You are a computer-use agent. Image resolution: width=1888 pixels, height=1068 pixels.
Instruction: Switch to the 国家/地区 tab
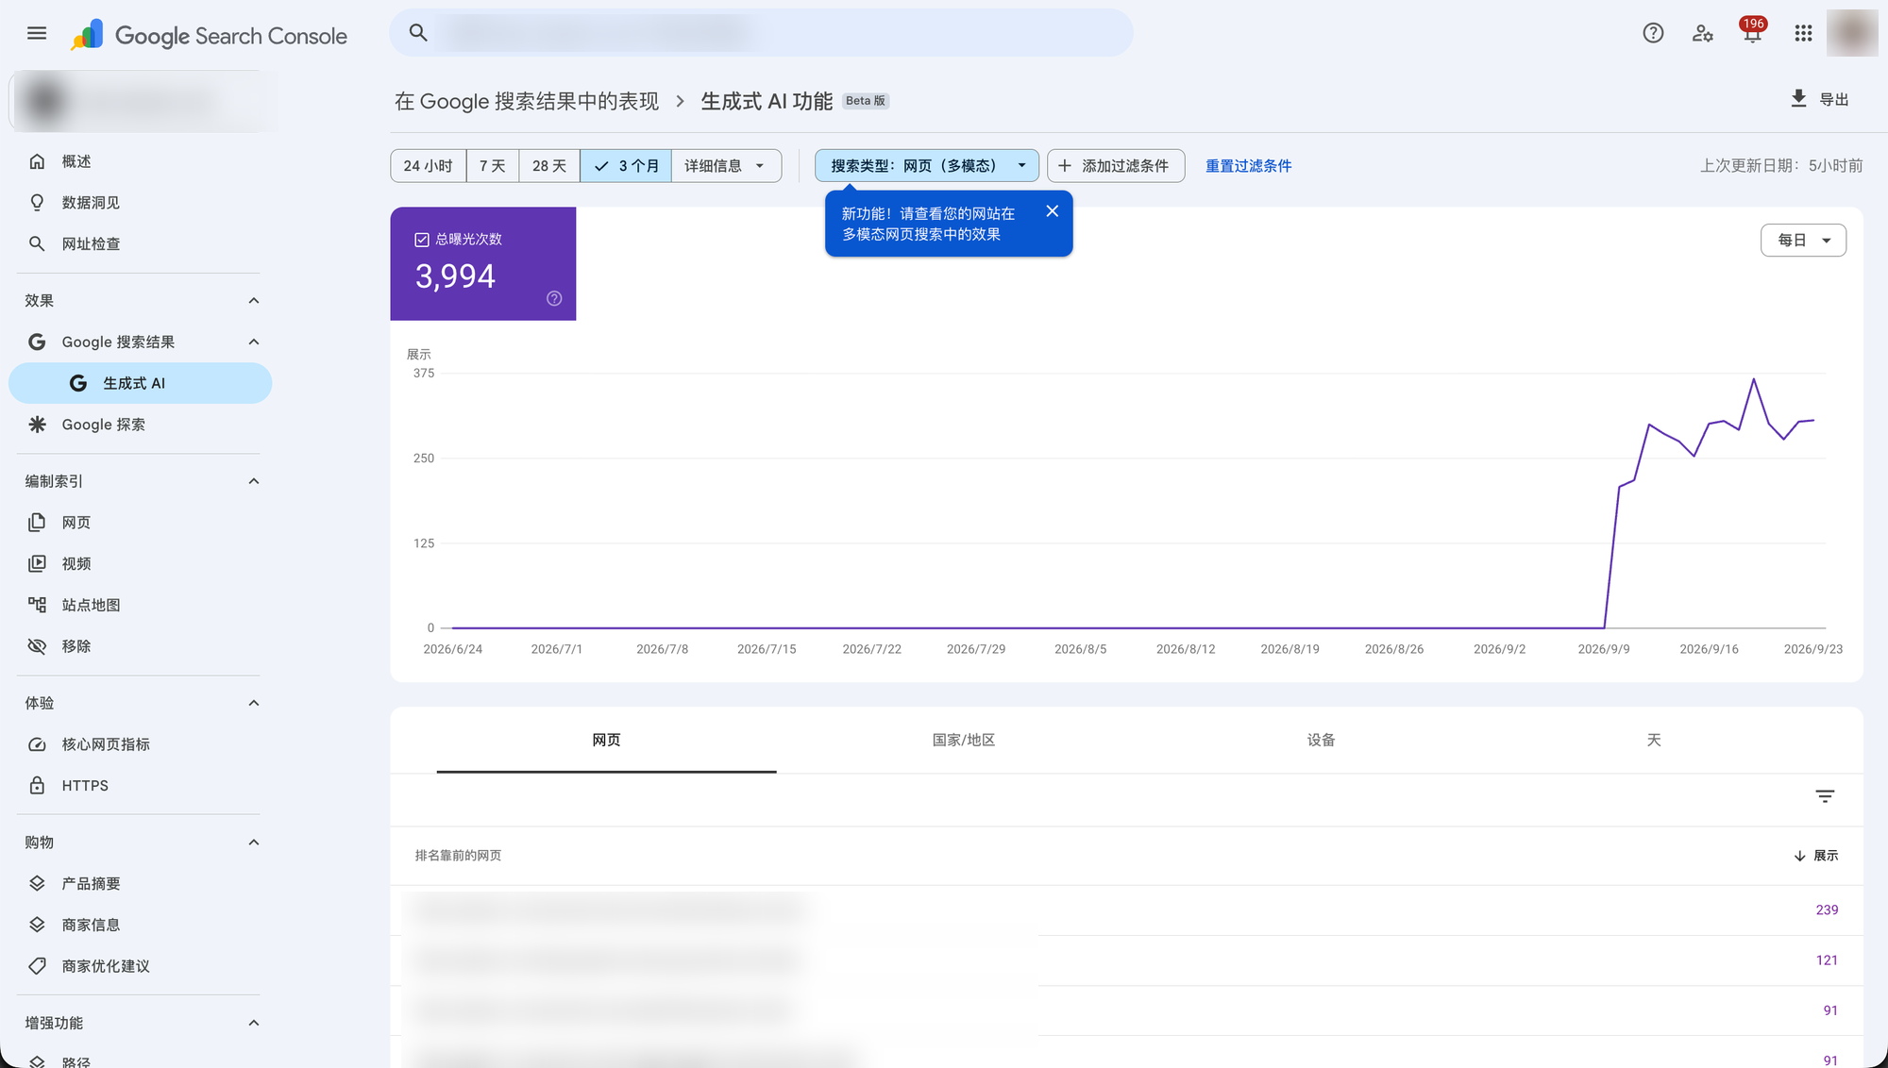(964, 740)
